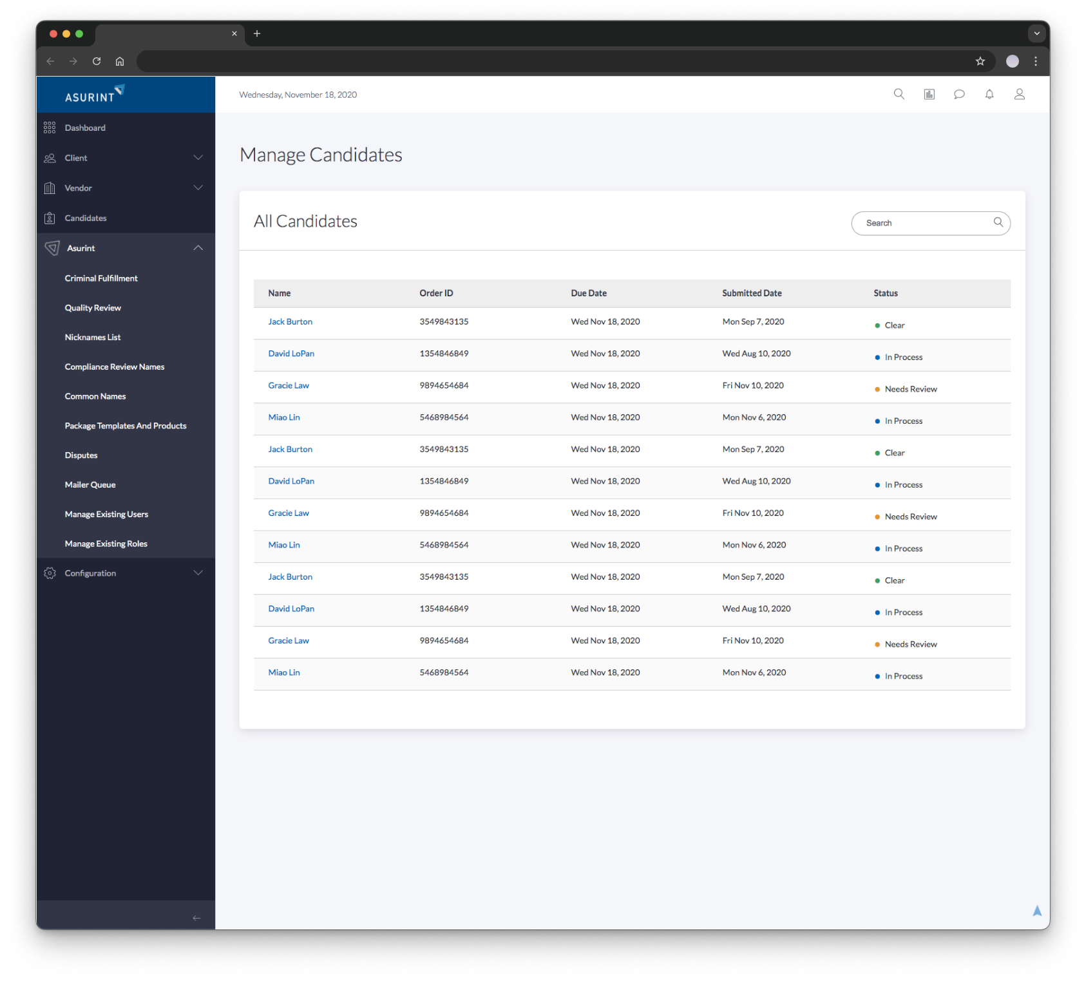
Task: Open the first David LoPan candidate link
Action: 291,354
